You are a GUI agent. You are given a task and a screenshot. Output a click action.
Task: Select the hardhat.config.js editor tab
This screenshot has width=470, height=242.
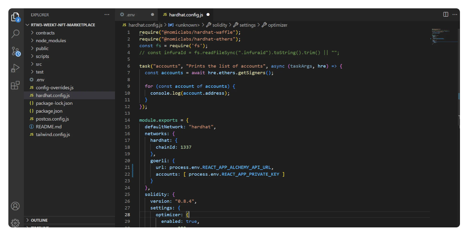click(x=186, y=15)
